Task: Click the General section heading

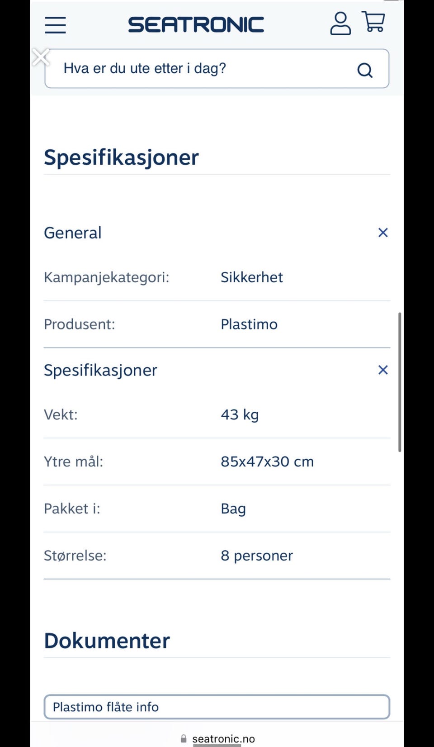Action: (x=73, y=233)
